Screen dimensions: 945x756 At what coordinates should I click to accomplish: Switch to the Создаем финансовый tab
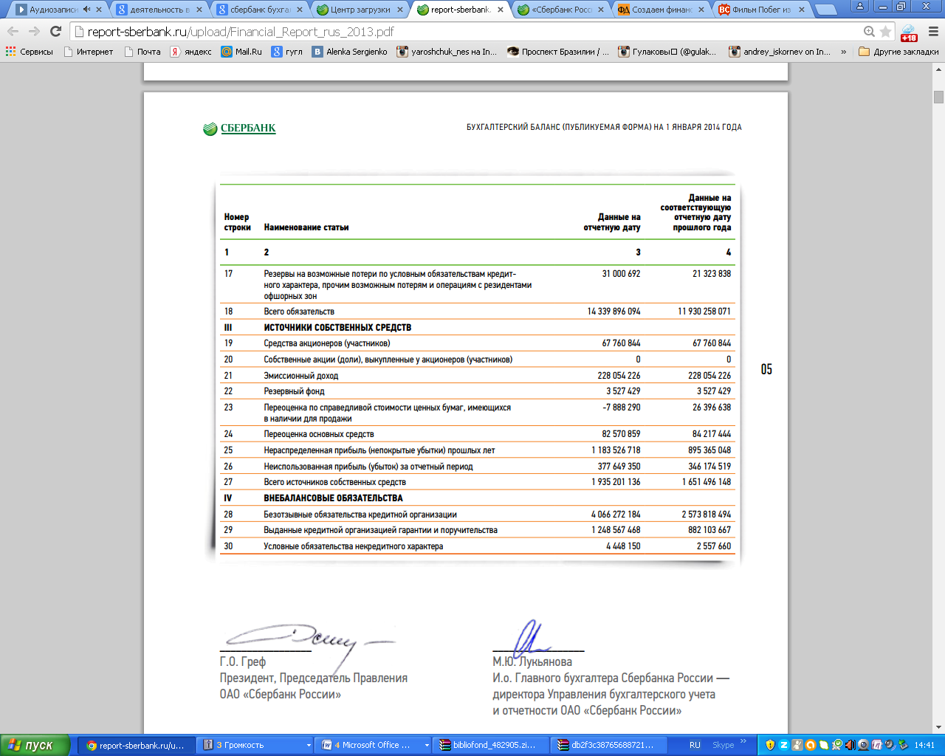[x=661, y=10]
